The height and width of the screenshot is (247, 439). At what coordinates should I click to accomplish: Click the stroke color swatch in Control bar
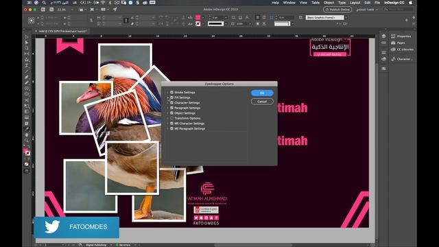pyautogui.click(x=198, y=24)
